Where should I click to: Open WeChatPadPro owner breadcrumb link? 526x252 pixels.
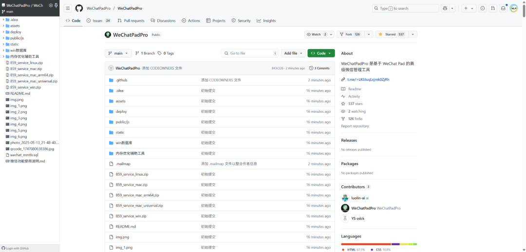98,8
